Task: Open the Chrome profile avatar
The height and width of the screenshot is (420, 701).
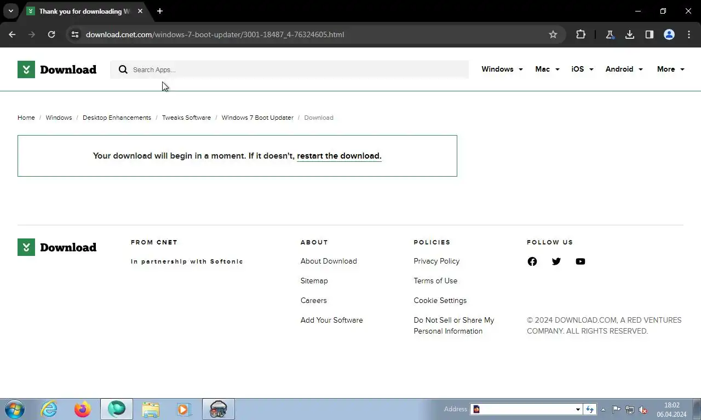Action: coord(669,34)
